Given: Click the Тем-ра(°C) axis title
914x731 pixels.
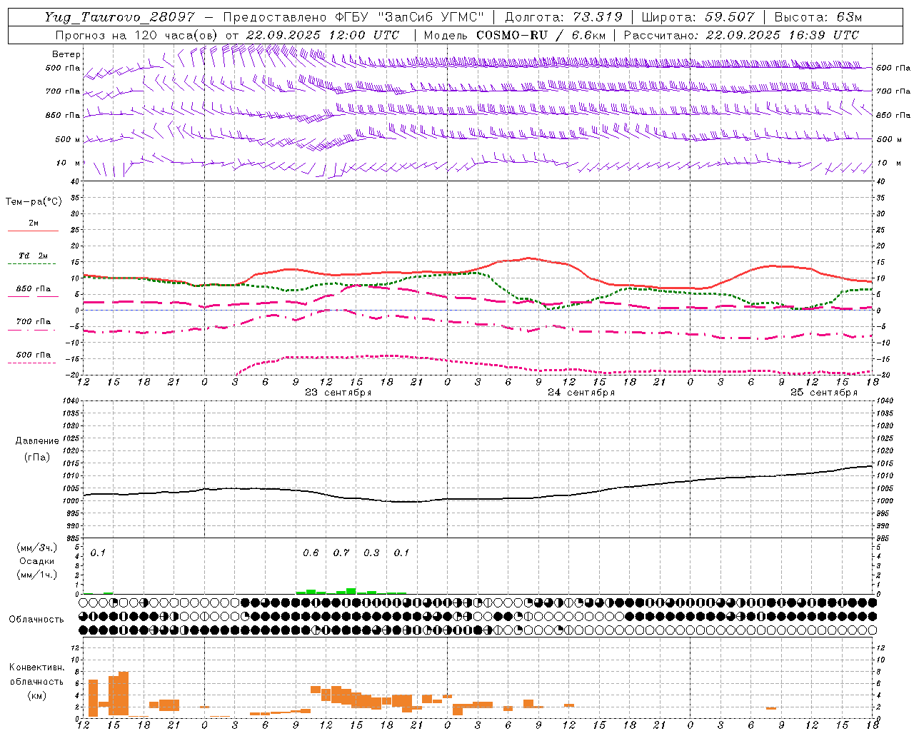Looking at the screenshot, I should pyautogui.click(x=34, y=202).
